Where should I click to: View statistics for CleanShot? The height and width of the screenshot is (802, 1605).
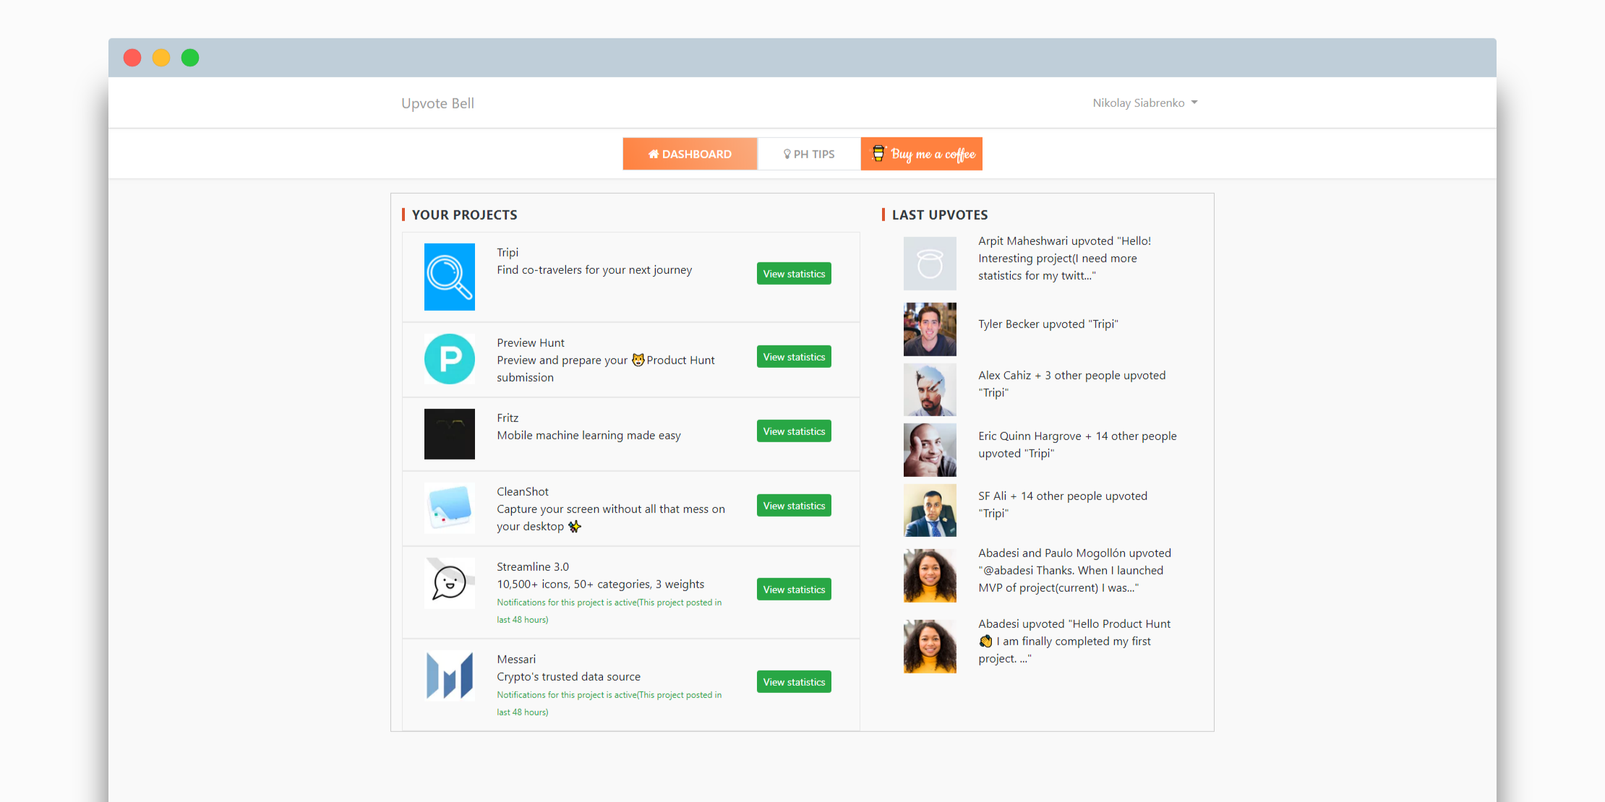click(x=794, y=506)
